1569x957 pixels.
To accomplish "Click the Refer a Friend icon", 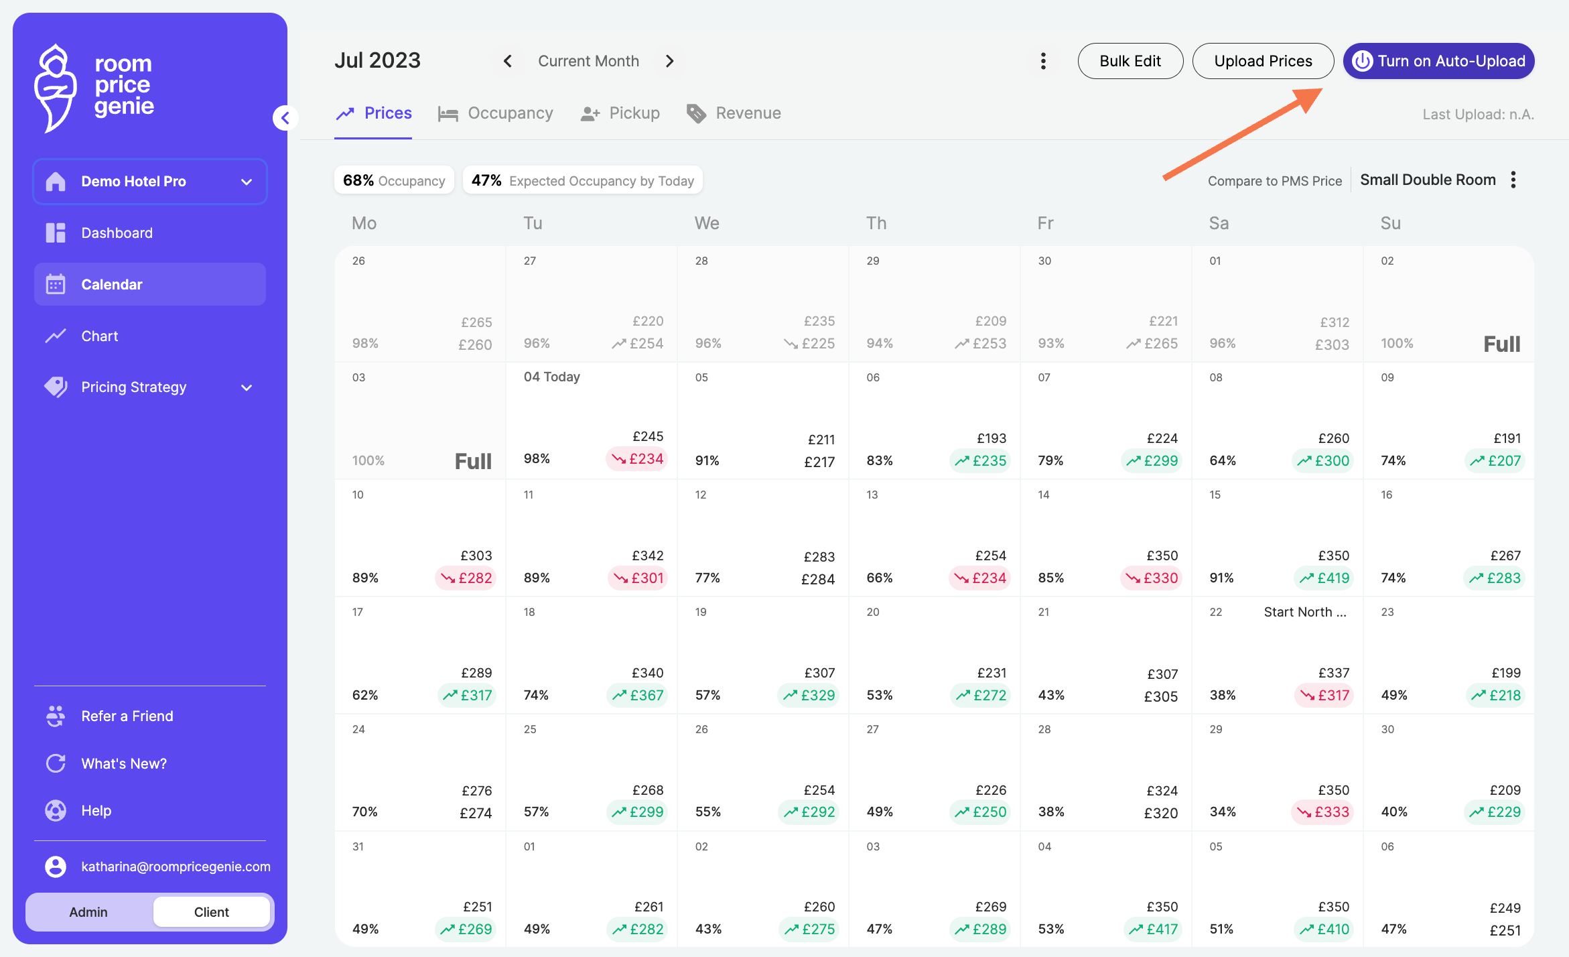I will click(56, 716).
